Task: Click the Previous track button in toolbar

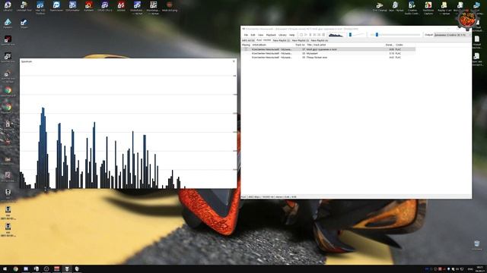Action: 314,35
